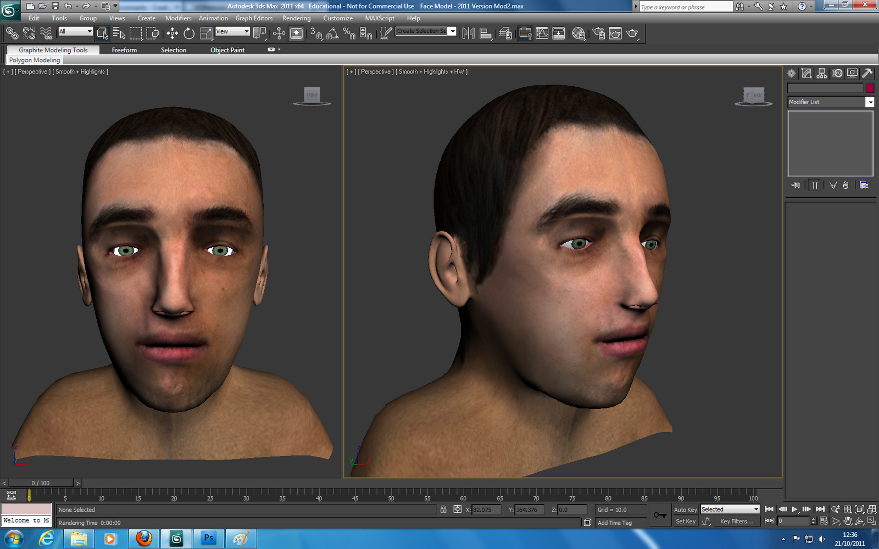Click the object color swatch in Modify panel
879x549 pixels.
pos(870,88)
